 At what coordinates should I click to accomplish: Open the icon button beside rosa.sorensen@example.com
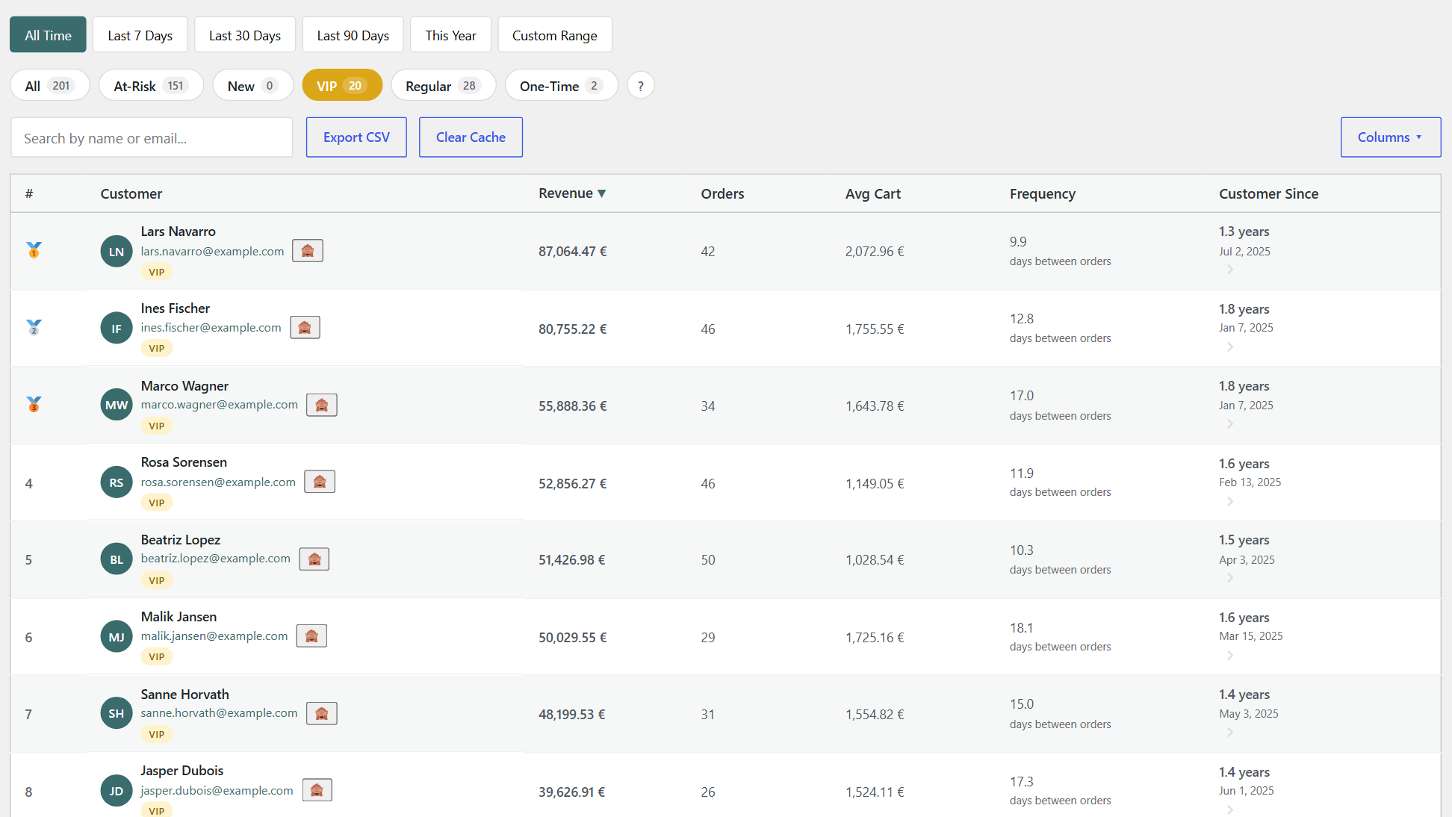(320, 482)
